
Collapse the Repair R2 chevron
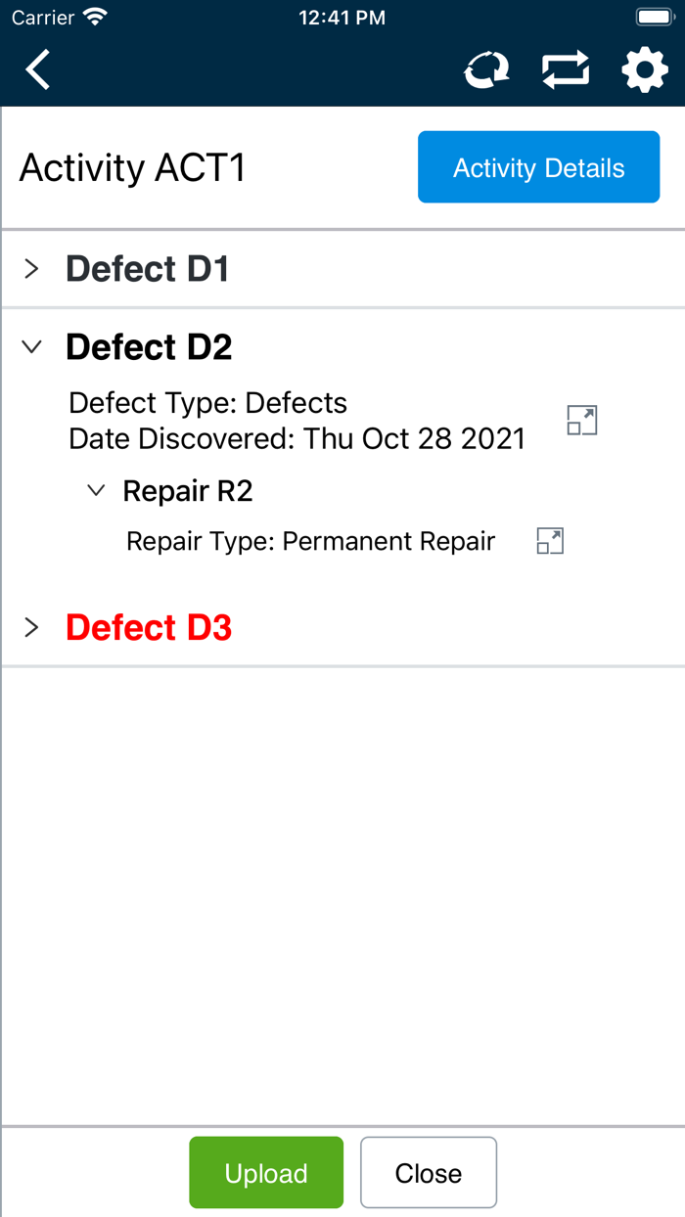point(96,491)
